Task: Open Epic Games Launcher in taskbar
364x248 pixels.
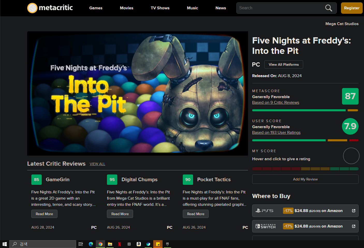Action: (168, 244)
